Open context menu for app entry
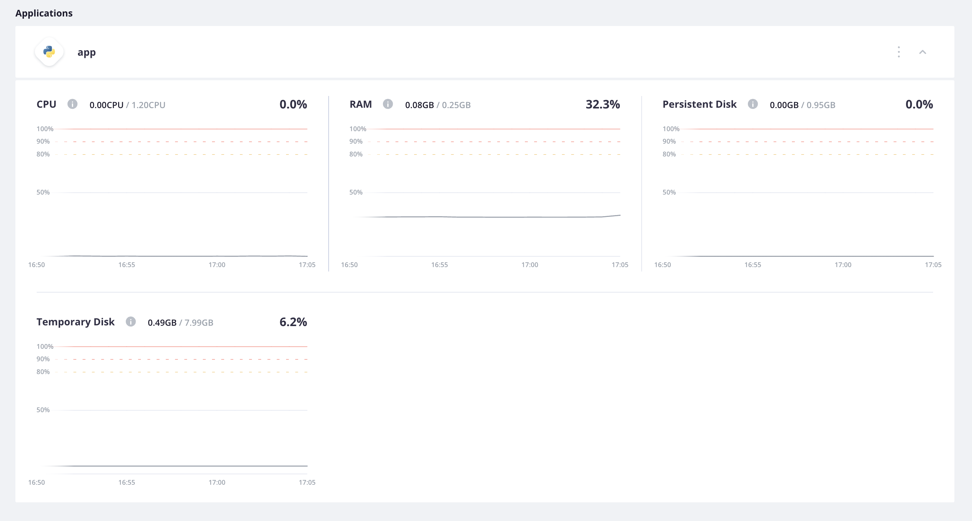Image resolution: width=972 pixels, height=521 pixels. pos(899,52)
